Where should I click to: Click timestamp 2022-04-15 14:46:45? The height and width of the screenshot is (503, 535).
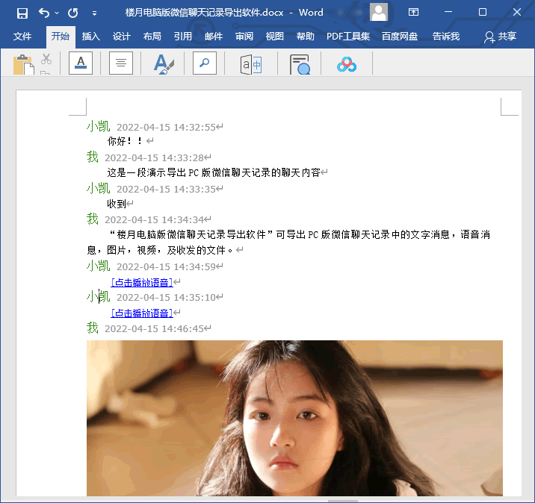(x=154, y=329)
